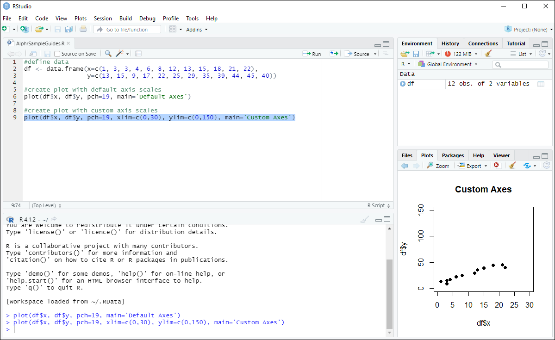This screenshot has width=555, height=340.
Task: Remove the current plot with red X icon
Action: click(496, 165)
